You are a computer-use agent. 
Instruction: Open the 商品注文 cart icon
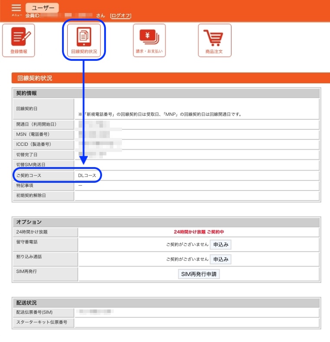point(214,40)
